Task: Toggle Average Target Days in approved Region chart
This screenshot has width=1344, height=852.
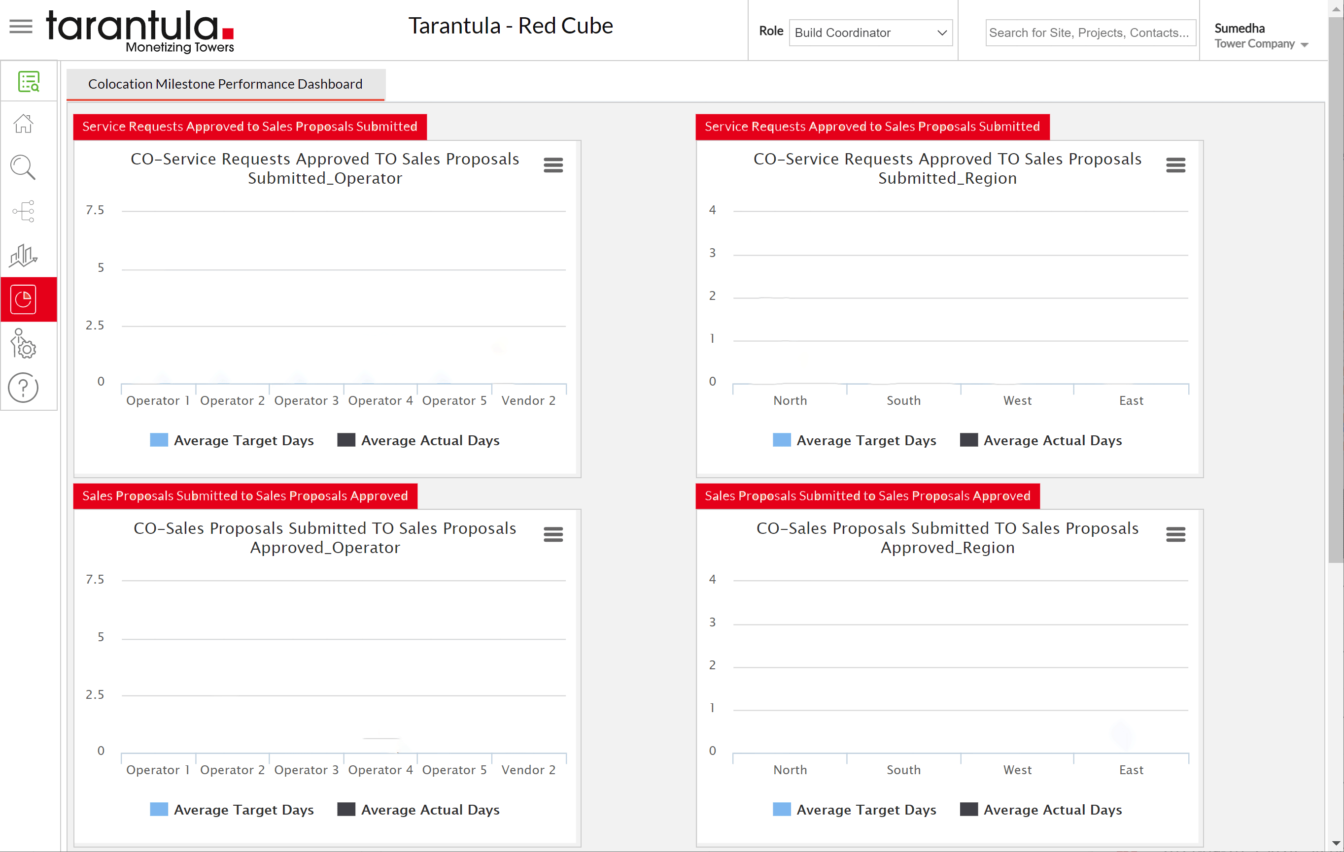Action: [854, 810]
